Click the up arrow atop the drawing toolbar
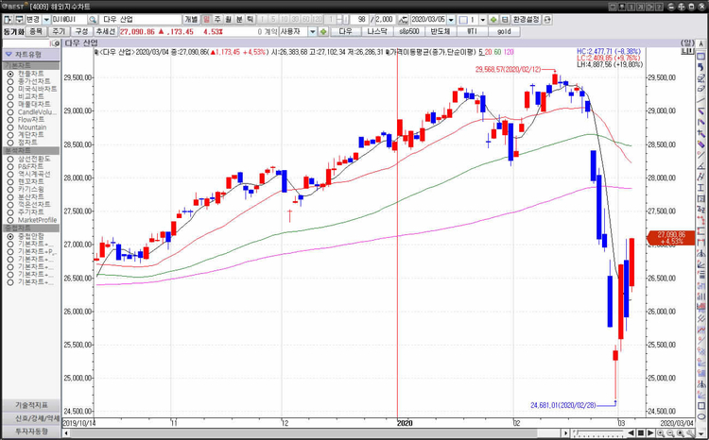709x440 pixels. 700,43
